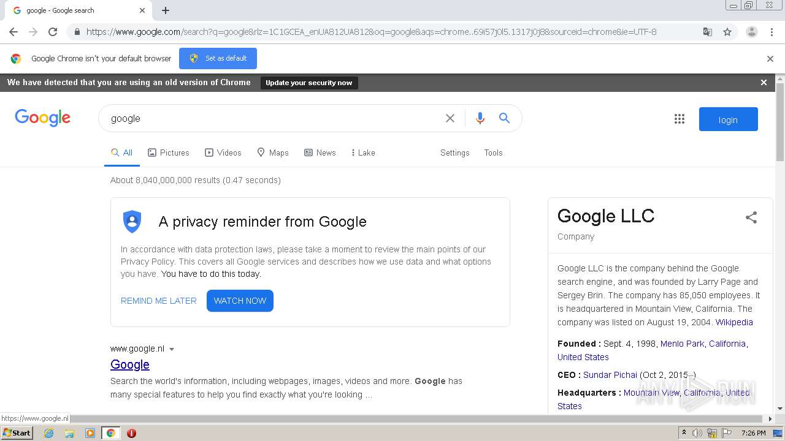785x441 pixels.
Task: Switch to News tab
Action: tap(320, 153)
